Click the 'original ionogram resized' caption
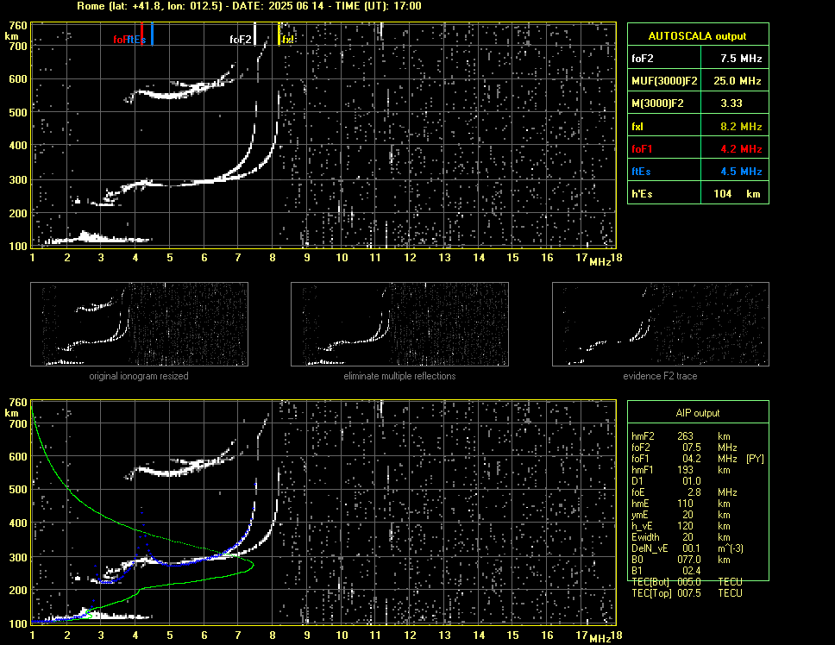 click(x=139, y=376)
